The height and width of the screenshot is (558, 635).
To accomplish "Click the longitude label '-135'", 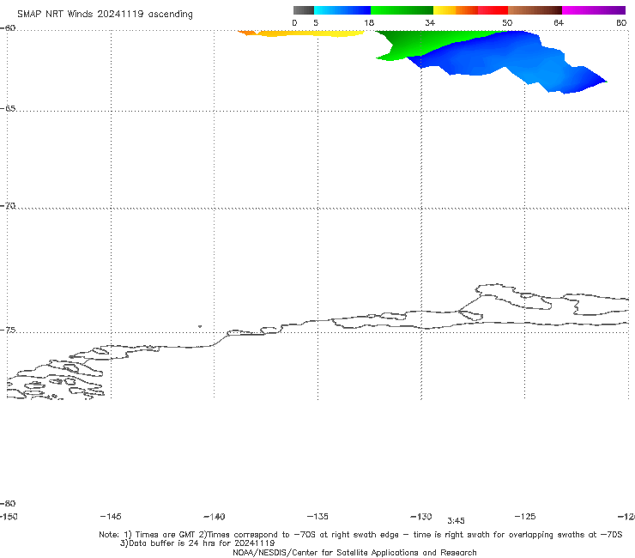I will (x=317, y=516).
